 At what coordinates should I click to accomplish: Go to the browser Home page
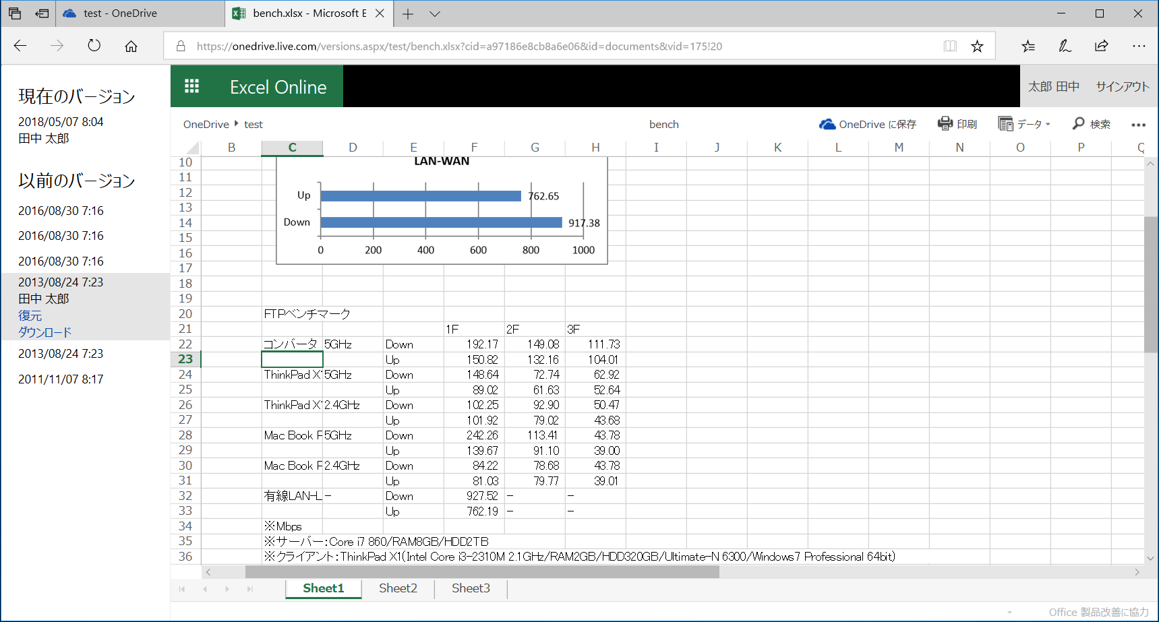(131, 46)
